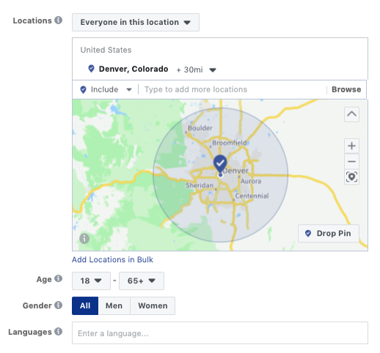
Task: Zoom out the map with minus
Action: [351, 161]
